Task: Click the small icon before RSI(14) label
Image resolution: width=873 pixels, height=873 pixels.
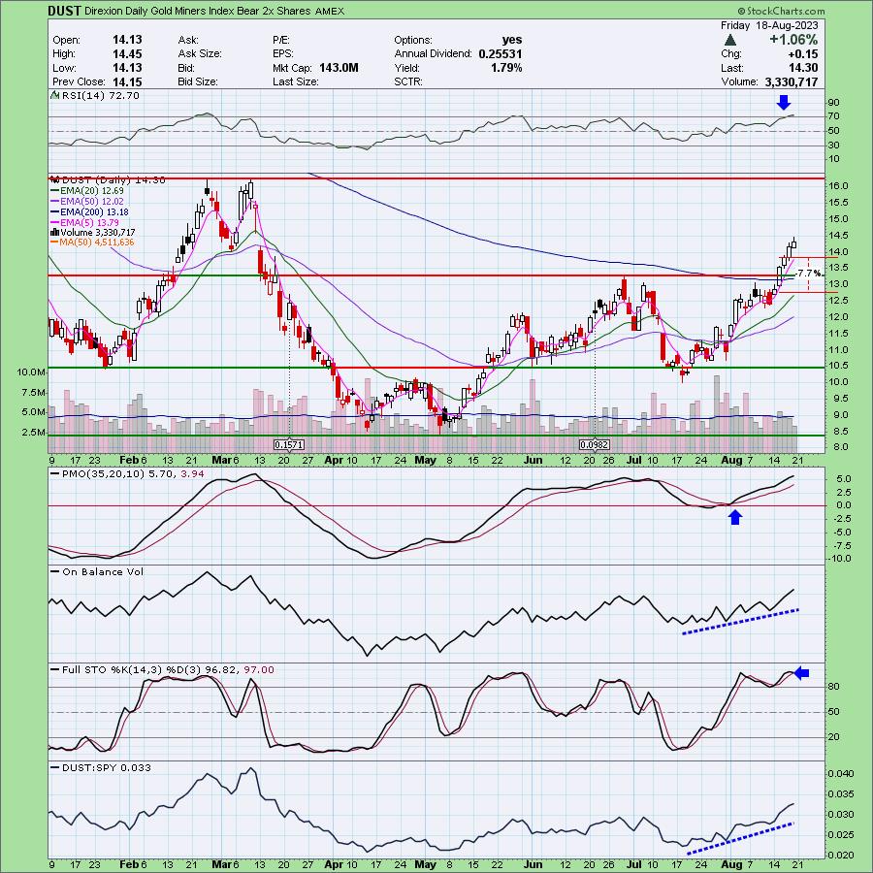Action: pyautogui.click(x=55, y=95)
